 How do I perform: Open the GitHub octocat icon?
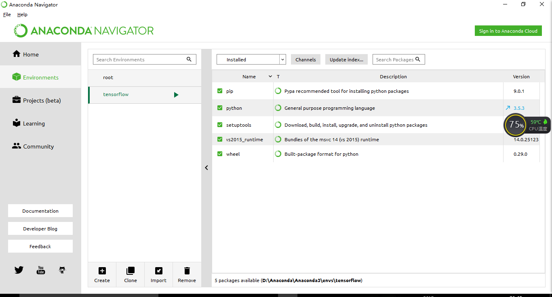(62, 270)
